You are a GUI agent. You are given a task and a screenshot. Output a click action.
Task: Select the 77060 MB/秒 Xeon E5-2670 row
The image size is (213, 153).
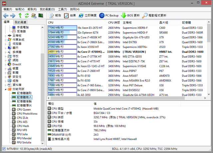pyautogui.click(x=127, y=28)
